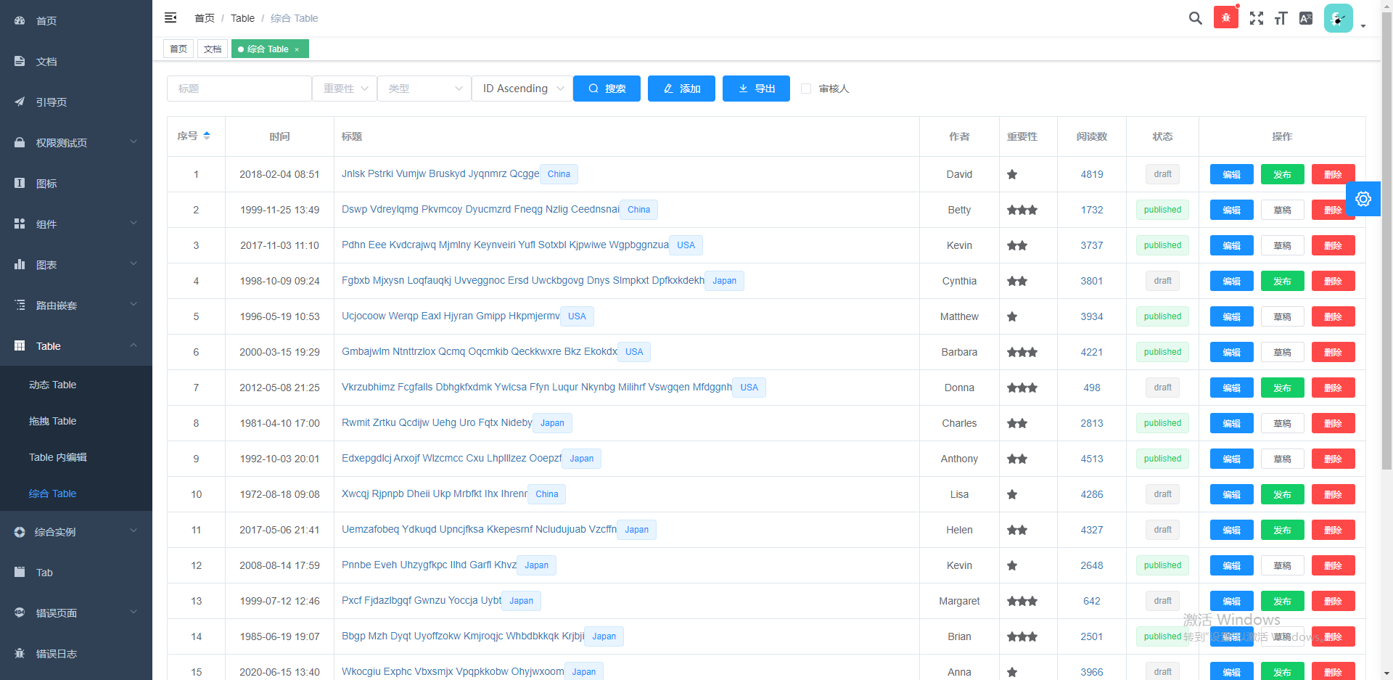Click the three-star rating in Betty's row
The height and width of the screenshot is (680, 1393).
[x=1022, y=210]
